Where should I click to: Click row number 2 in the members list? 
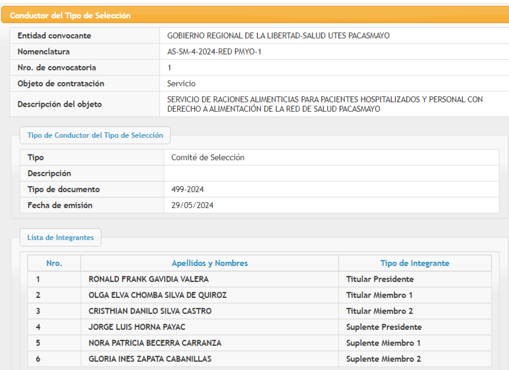point(38,295)
